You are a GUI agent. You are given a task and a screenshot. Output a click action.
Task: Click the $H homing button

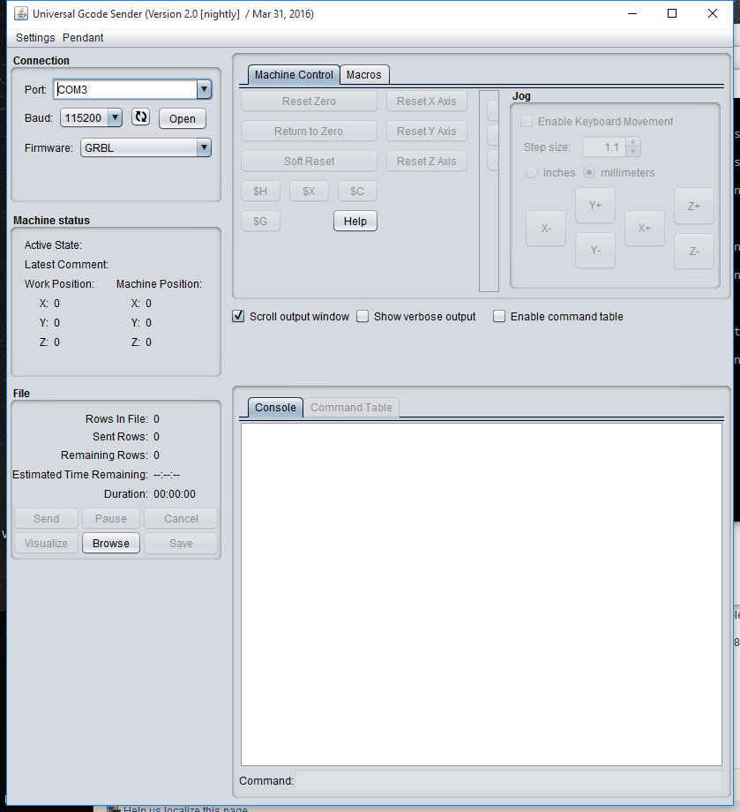[260, 192]
